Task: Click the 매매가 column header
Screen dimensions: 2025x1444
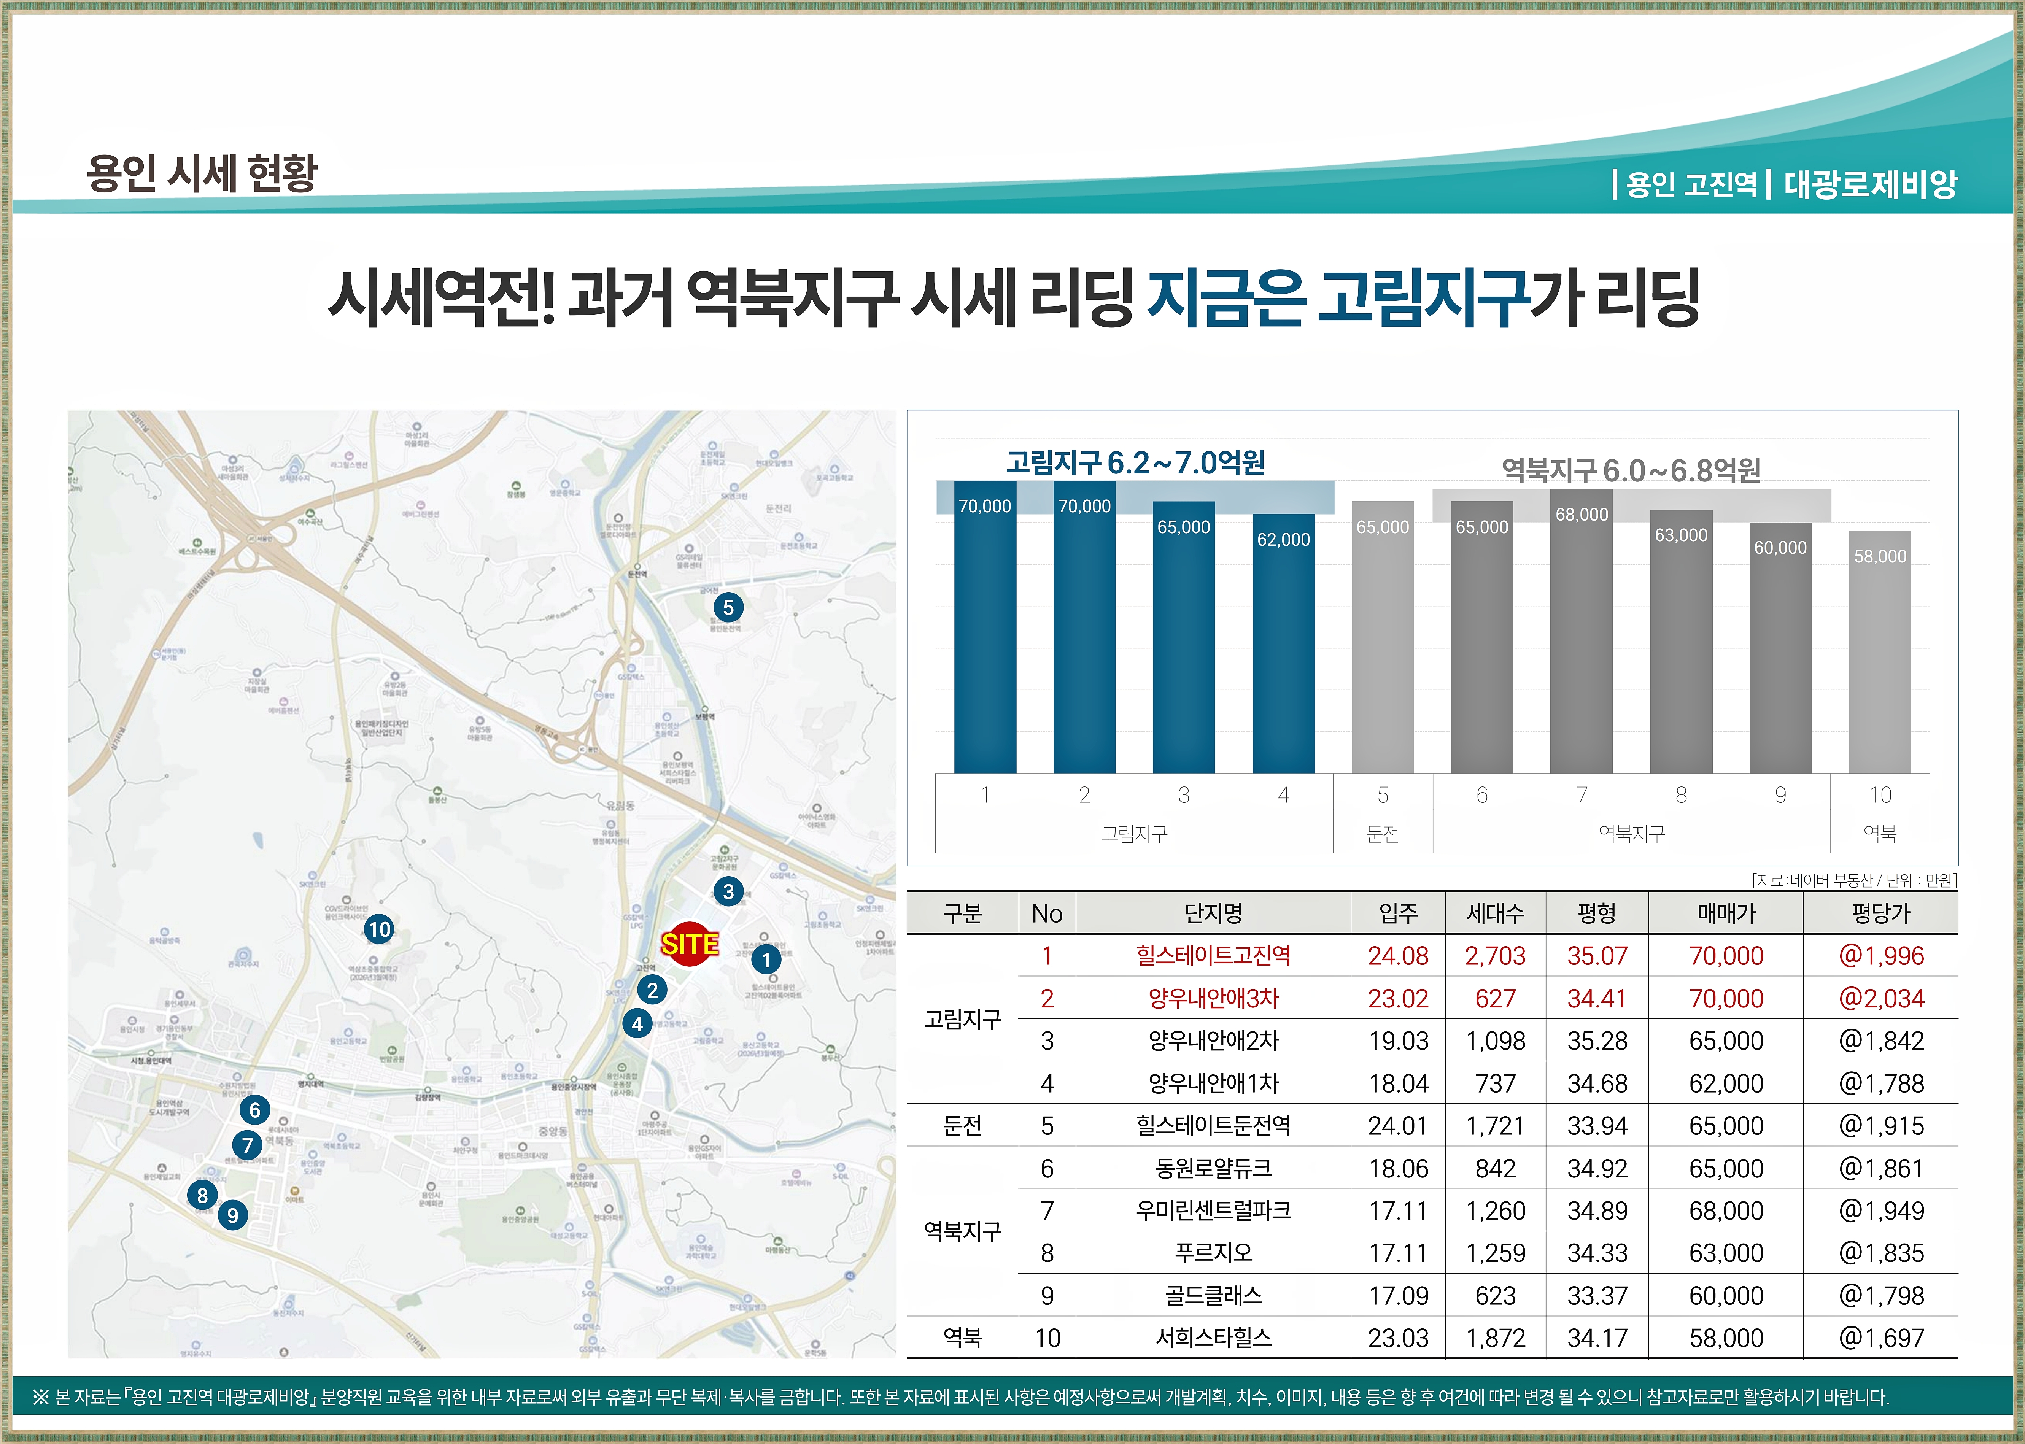Action: point(1725,913)
